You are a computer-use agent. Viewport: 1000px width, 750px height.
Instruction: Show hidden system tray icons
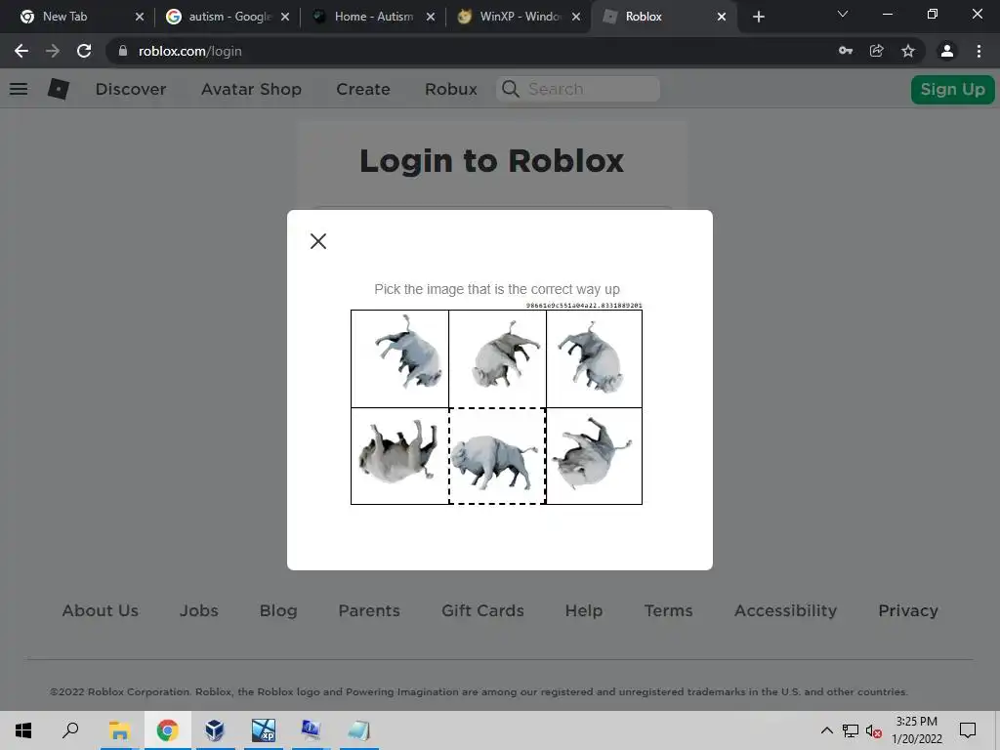pos(826,730)
